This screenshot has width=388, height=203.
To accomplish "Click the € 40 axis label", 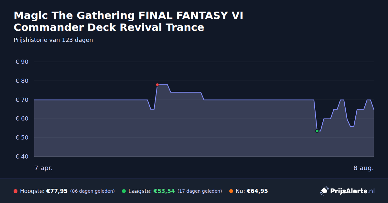I will [22, 157].
